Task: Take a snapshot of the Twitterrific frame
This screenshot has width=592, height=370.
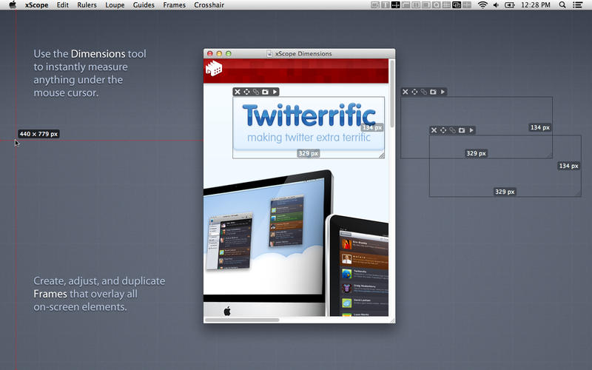Action: (x=266, y=92)
